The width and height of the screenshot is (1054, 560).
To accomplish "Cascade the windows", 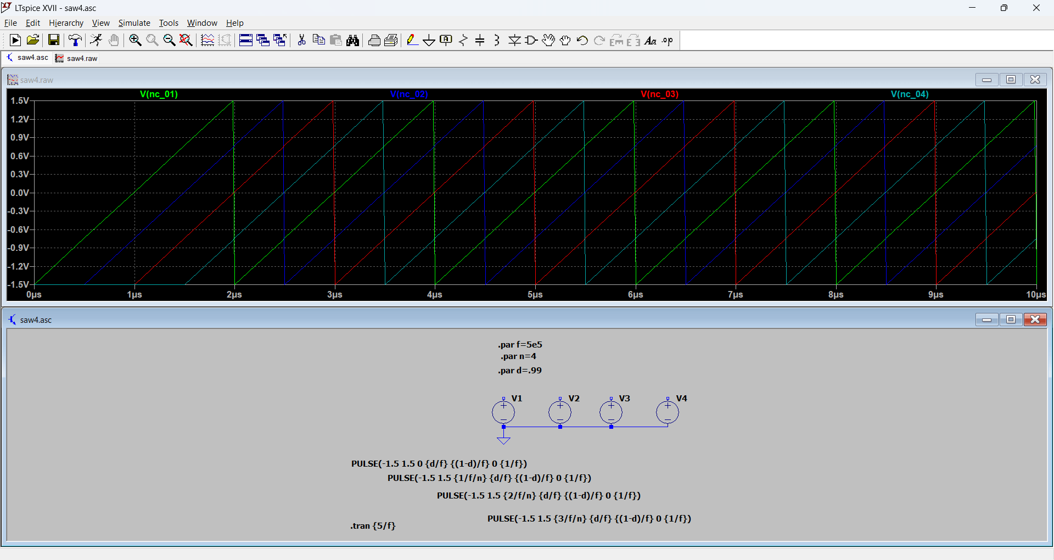I will (263, 40).
